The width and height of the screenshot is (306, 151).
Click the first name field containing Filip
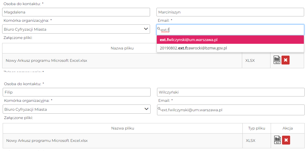[76, 92]
